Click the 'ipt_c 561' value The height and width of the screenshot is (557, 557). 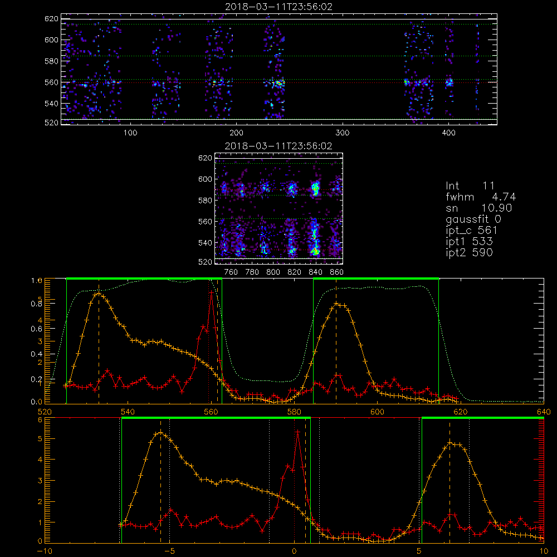tap(471, 231)
